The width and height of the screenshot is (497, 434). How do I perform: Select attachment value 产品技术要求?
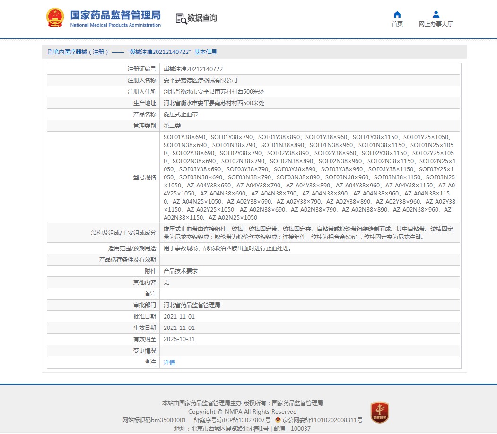[181, 271]
